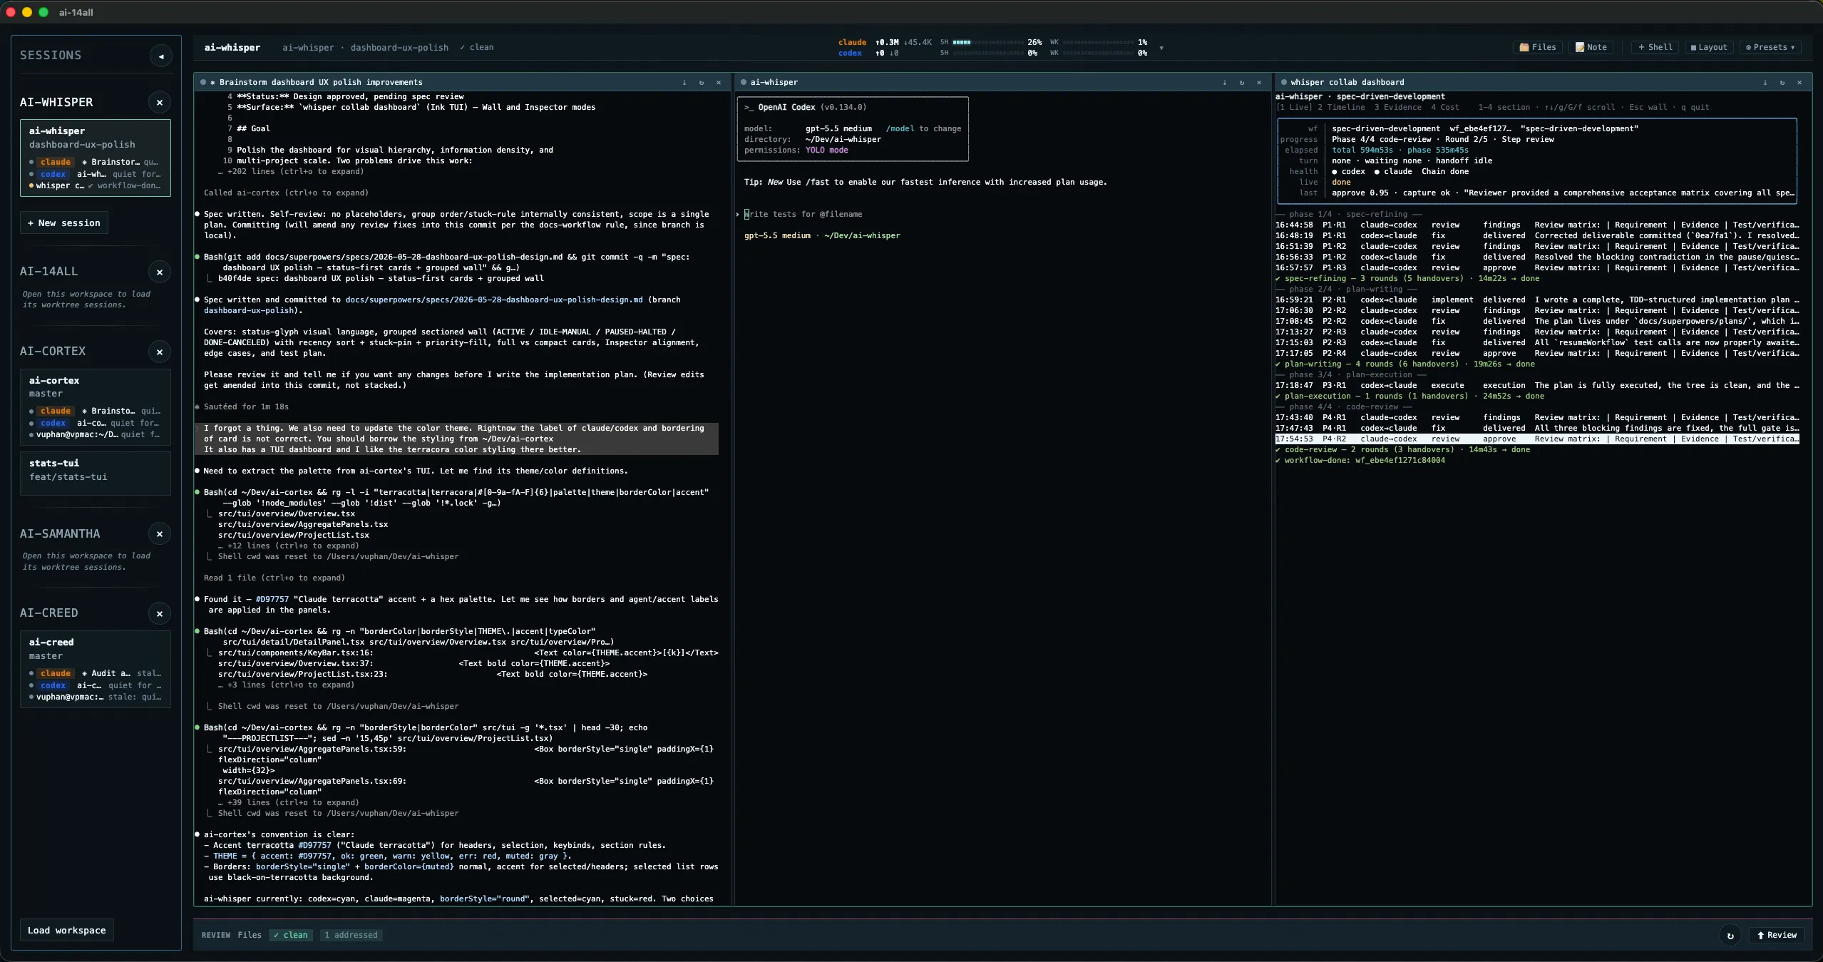
Task: Switch to the '3 Evidence' dashboard section
Action: click(x=1398, y=108)
